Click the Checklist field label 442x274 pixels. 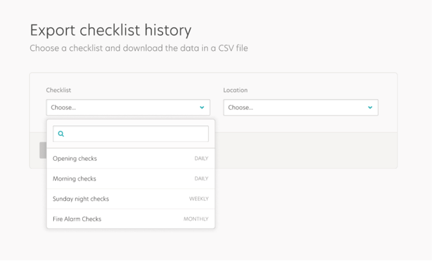58,90
